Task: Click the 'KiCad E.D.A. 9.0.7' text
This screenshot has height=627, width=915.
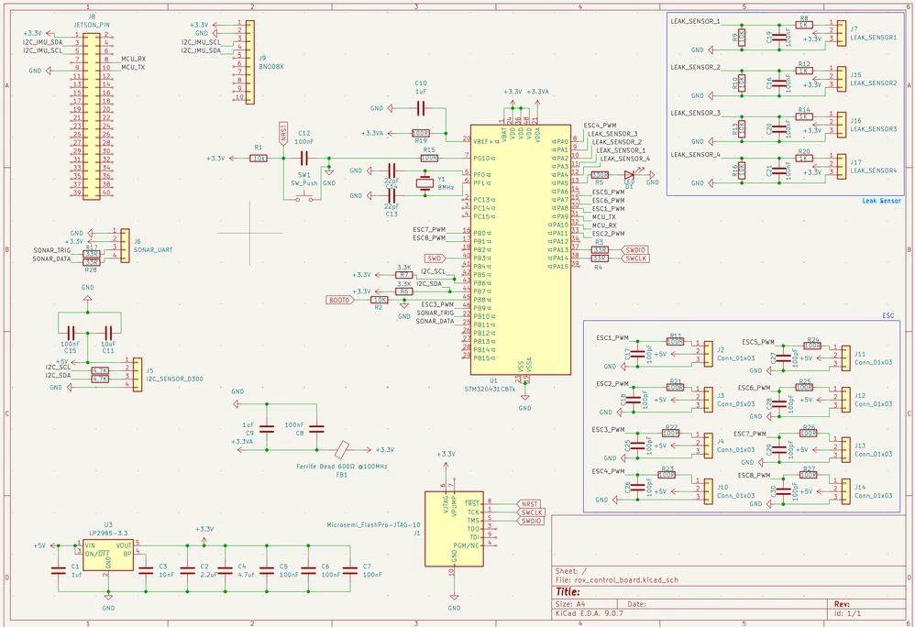Action: coord(590,613)
